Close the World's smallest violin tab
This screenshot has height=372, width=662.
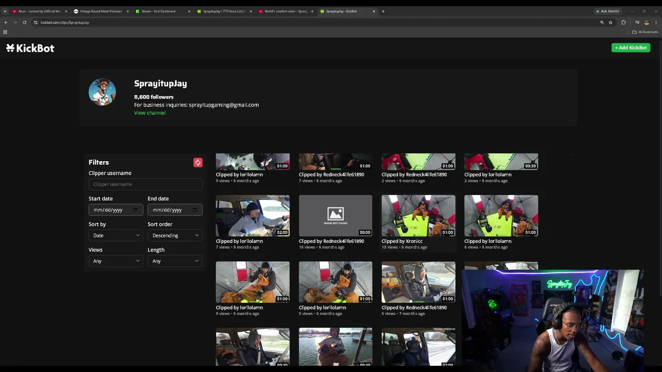point(312,11)
